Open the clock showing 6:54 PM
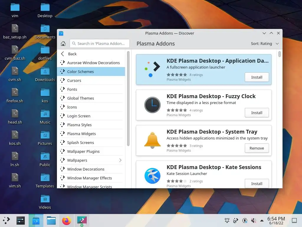The width and height of the screenshot is (302, 227). [x=276, y=220]
